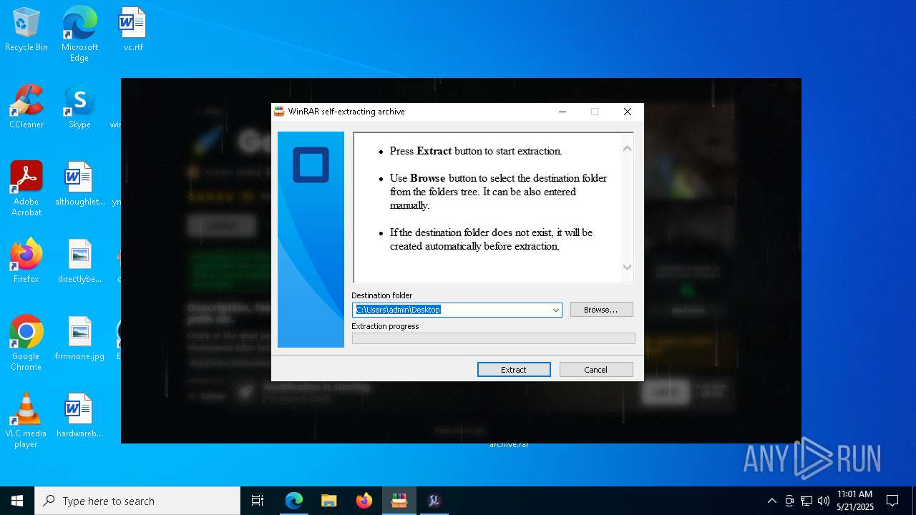Launch Microsoft Edge from the desktop
The height and width of the screenshot is (515, 916).
(79, 34)
